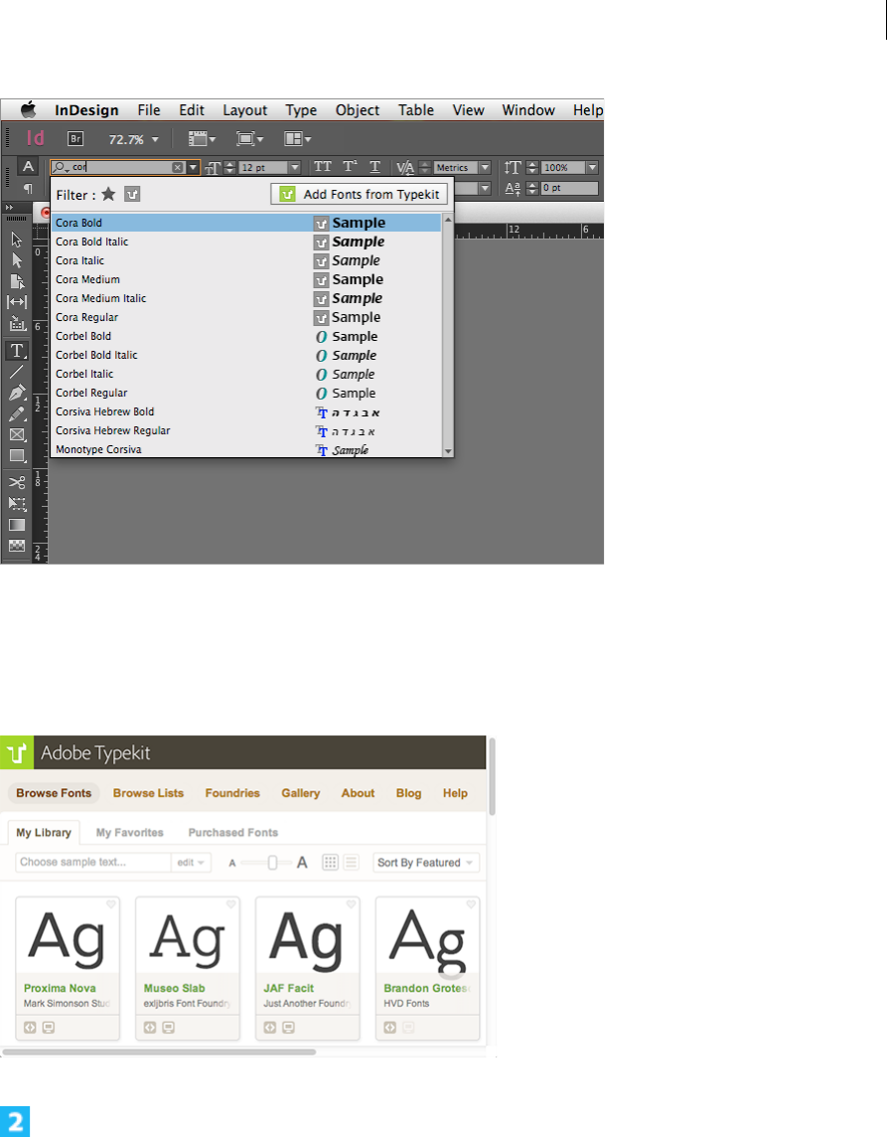Select the Scissors tool
This screenshot has width=887, height=1137.
click(x=17, y=482)
